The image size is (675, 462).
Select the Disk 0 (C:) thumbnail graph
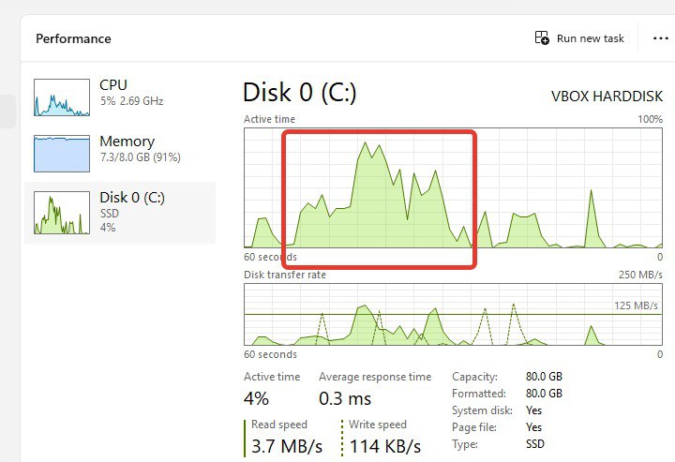click(62, 213)
